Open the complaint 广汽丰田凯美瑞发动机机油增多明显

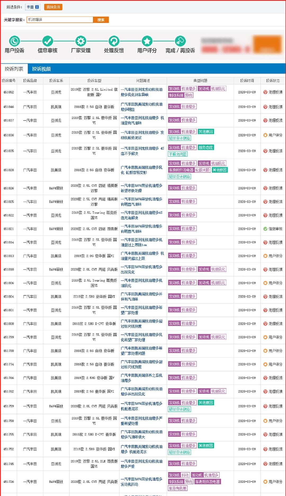pos(142,107)
